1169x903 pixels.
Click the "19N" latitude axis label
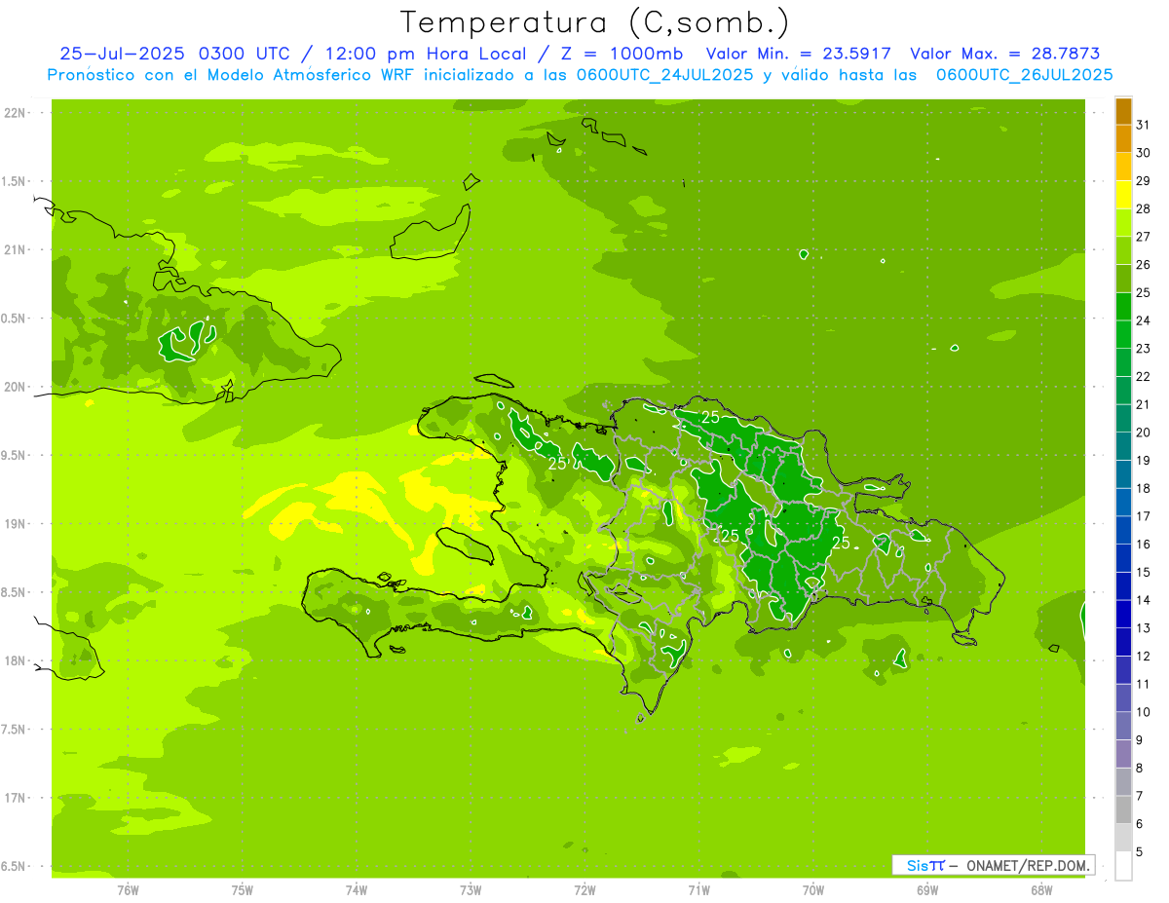(x=16, y=524)
